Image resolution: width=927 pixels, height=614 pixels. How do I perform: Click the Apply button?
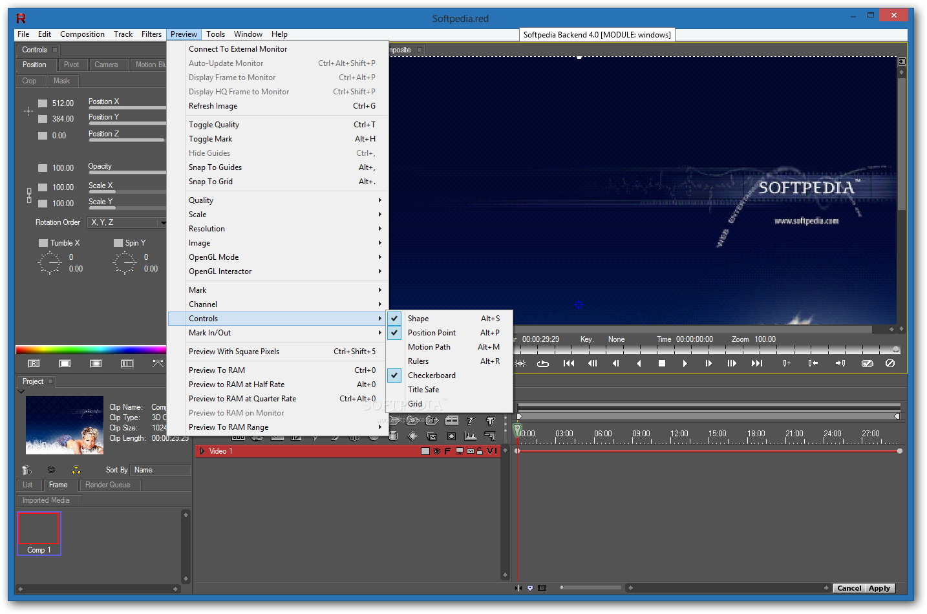(x=879, y=588)
